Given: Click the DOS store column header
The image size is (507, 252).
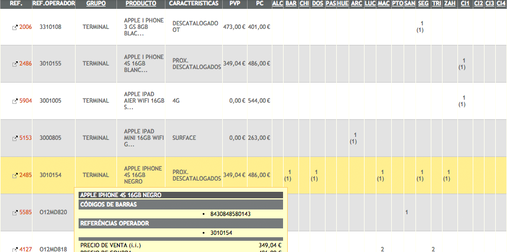Looking at the screenshot, I should (x=317, y=4).
